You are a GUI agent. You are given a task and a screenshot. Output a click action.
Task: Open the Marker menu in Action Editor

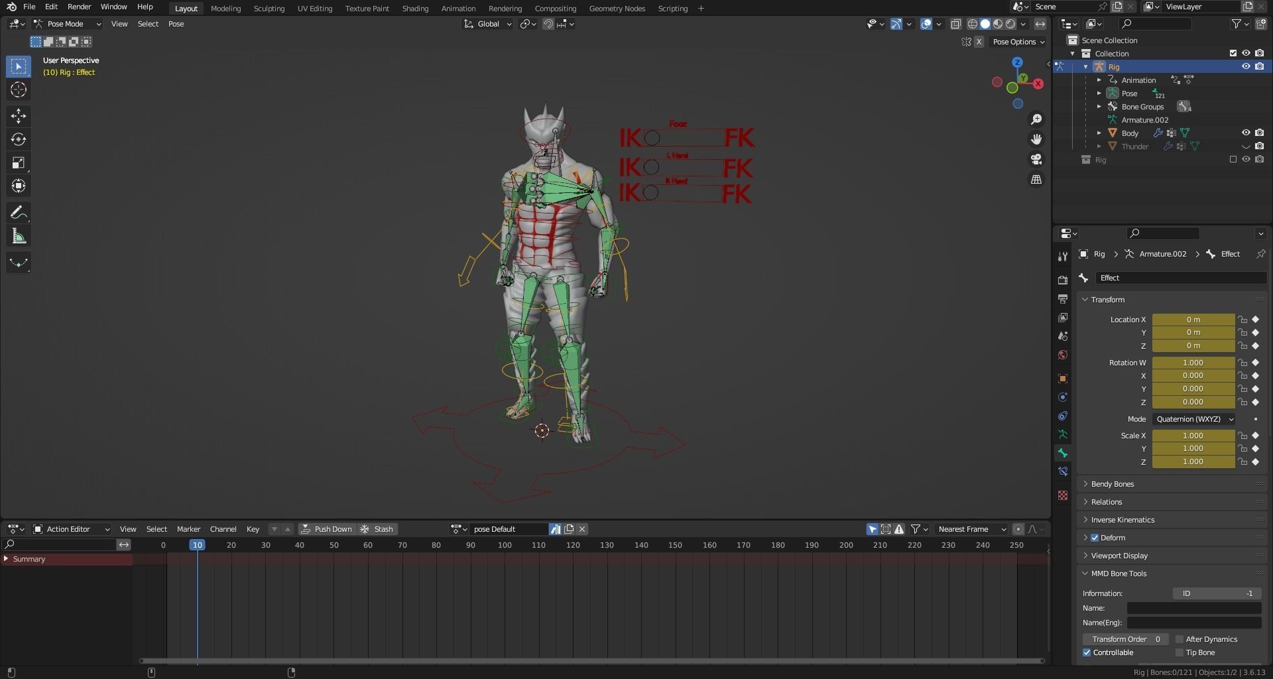(x=188, y=529)
